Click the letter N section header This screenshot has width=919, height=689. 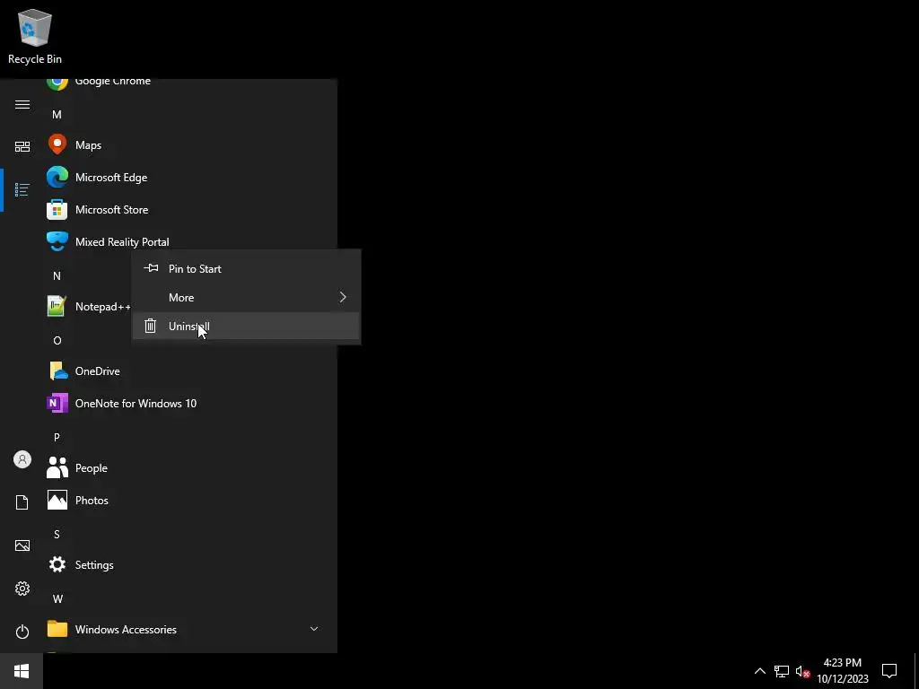pos(57,275)
